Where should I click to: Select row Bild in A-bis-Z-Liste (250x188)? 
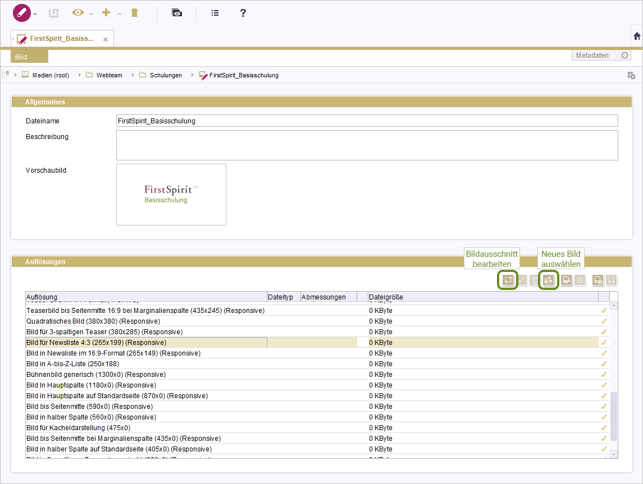[x=318, y=363]
